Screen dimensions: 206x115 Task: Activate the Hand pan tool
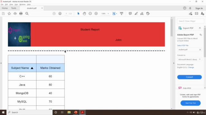[84, 13]
